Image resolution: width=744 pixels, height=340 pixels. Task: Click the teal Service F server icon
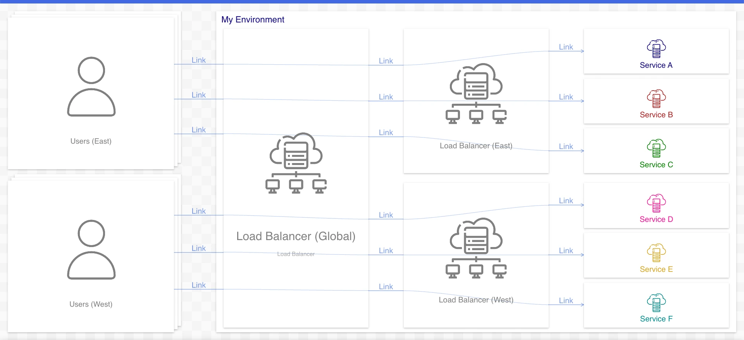pyautogui.click(x=656, y=303)
